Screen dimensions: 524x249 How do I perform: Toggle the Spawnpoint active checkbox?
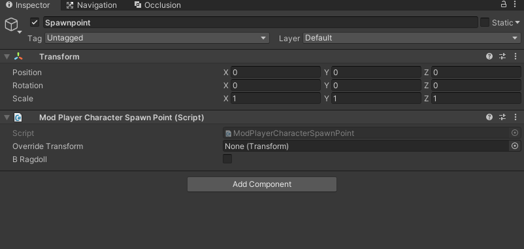[35, 22]
